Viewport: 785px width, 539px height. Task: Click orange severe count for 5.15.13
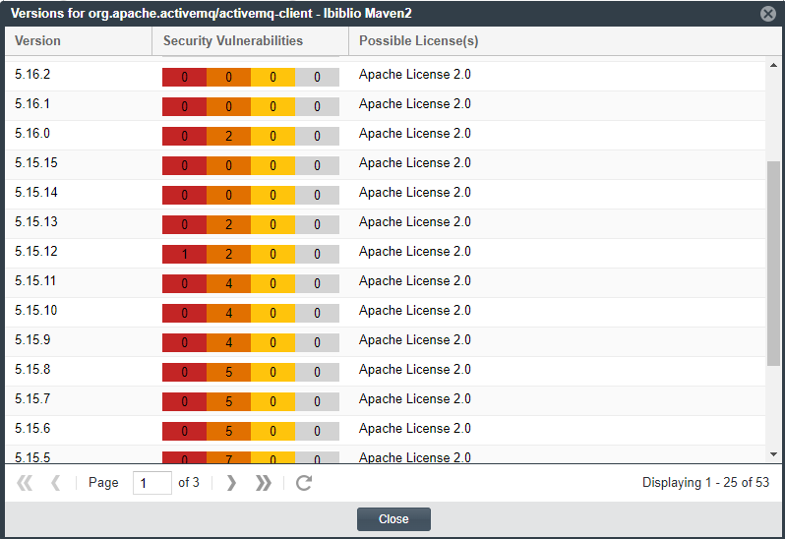(x=228, y=224)
